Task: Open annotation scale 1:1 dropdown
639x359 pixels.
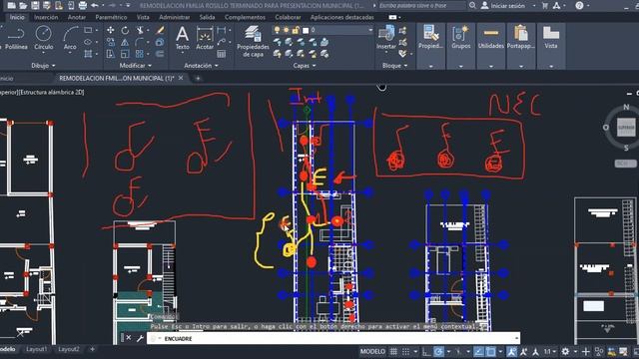Action: point(549,351)
